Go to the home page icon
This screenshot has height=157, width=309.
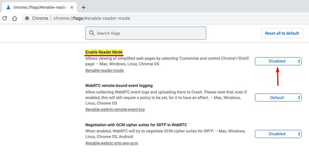tap(14, 18)
